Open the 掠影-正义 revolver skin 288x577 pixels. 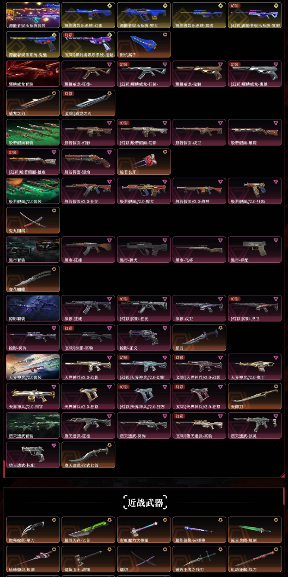click(x=144, y=338)
